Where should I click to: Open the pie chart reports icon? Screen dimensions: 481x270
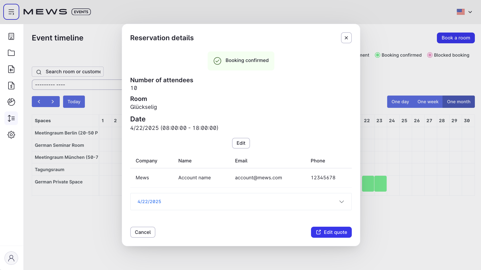pyautogui.click(x=11, y=102)
